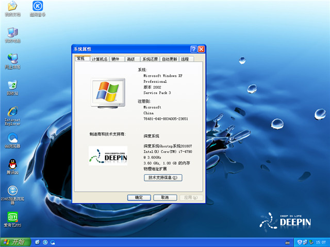Open the 开始 start menu
Screen dimensions: 330x247
[15, 242]
